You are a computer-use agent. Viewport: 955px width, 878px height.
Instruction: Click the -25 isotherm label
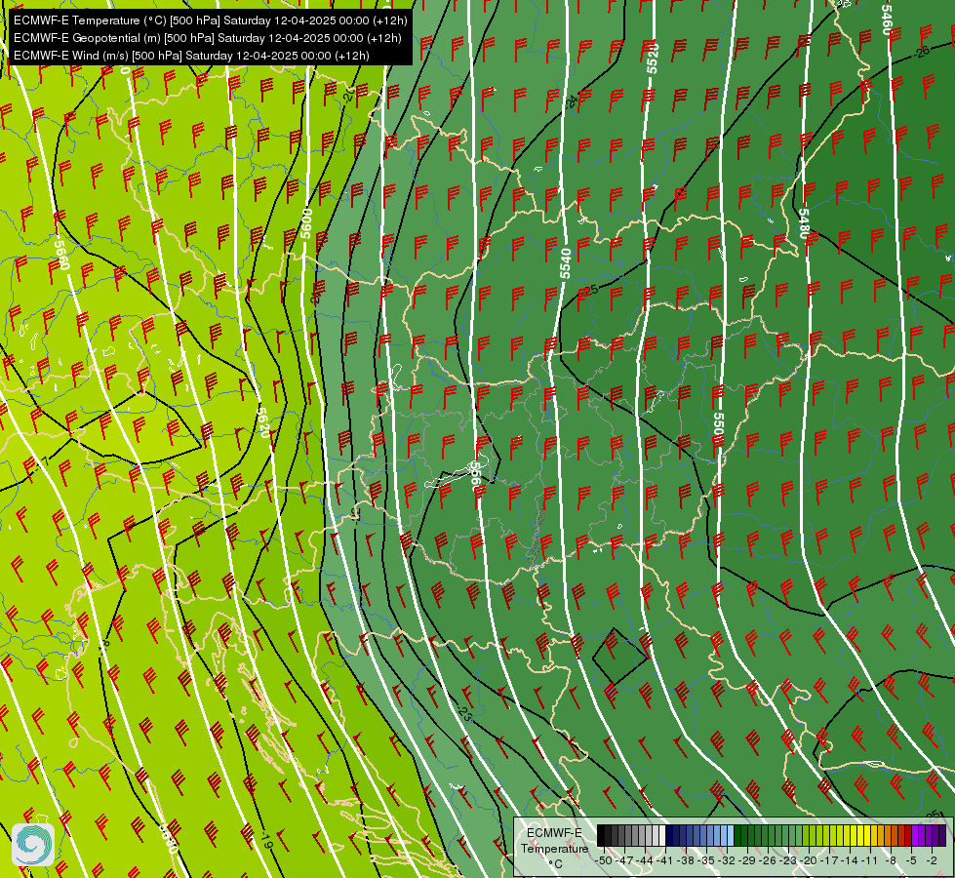(589, 290)
